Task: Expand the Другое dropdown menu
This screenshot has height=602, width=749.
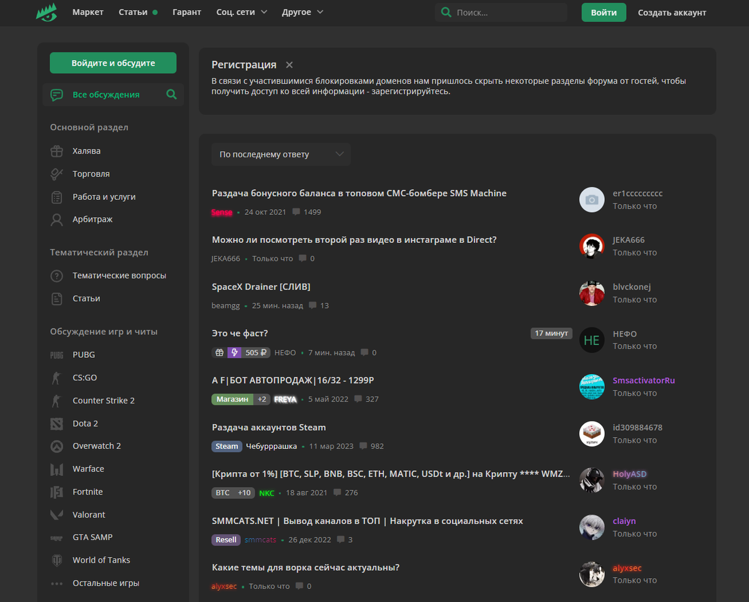Action: (302, 12)
